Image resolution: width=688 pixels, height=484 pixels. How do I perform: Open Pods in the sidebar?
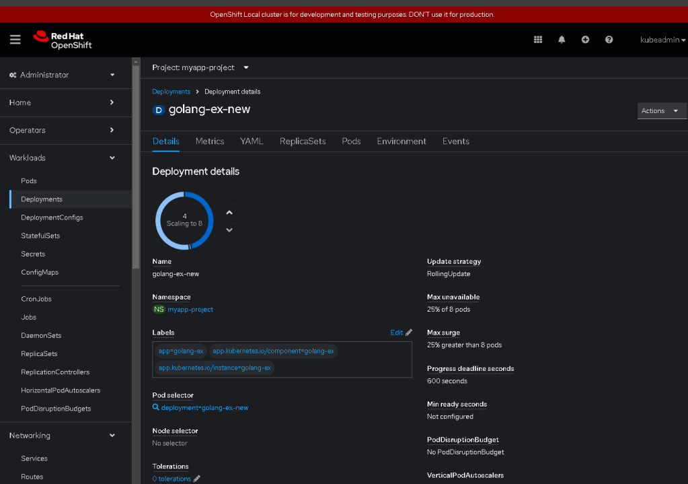pyautogui.click(x=28, y=180)
